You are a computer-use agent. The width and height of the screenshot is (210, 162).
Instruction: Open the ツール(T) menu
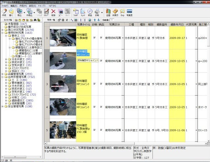[x=42, y=6]
